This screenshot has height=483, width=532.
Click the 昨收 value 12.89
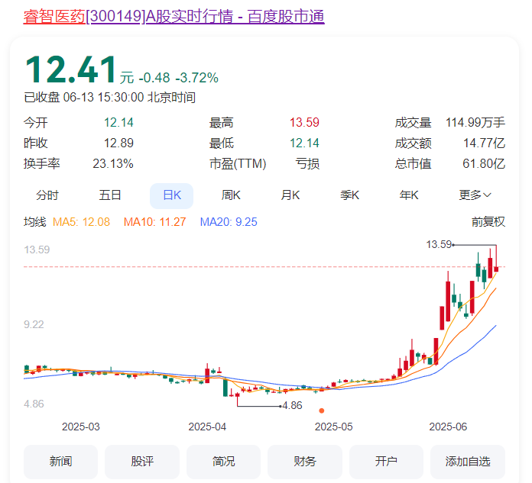[118, 143]
